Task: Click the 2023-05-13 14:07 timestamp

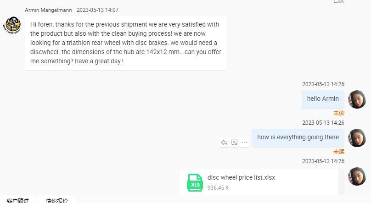Action: pos(97,10)
